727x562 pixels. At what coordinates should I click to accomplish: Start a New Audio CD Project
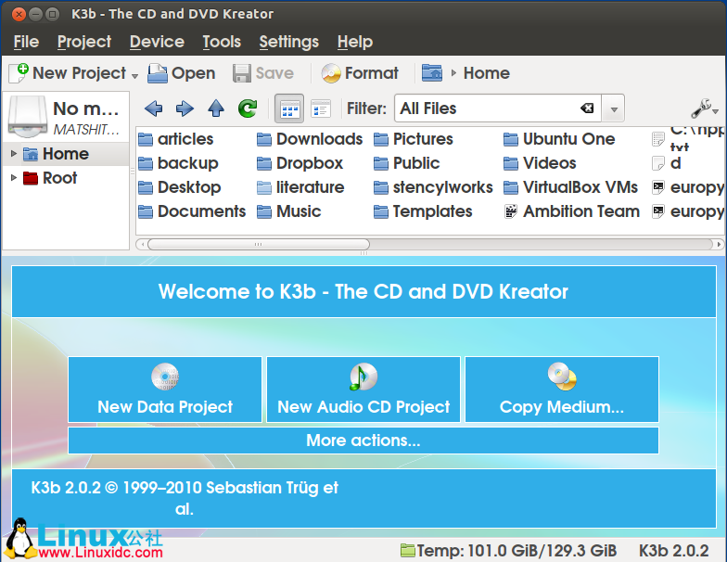pyautogui.click(x=363, y=390)
